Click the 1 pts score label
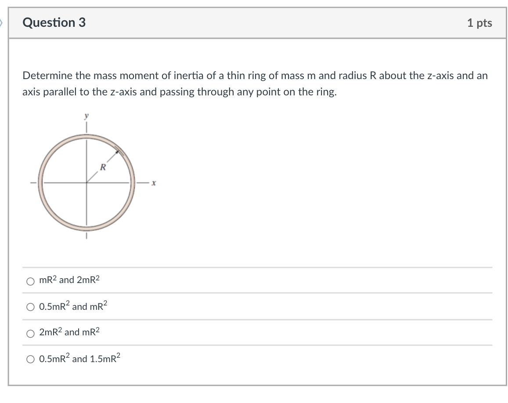This screenshot has height=403, width=508. [x=479, y=23]
